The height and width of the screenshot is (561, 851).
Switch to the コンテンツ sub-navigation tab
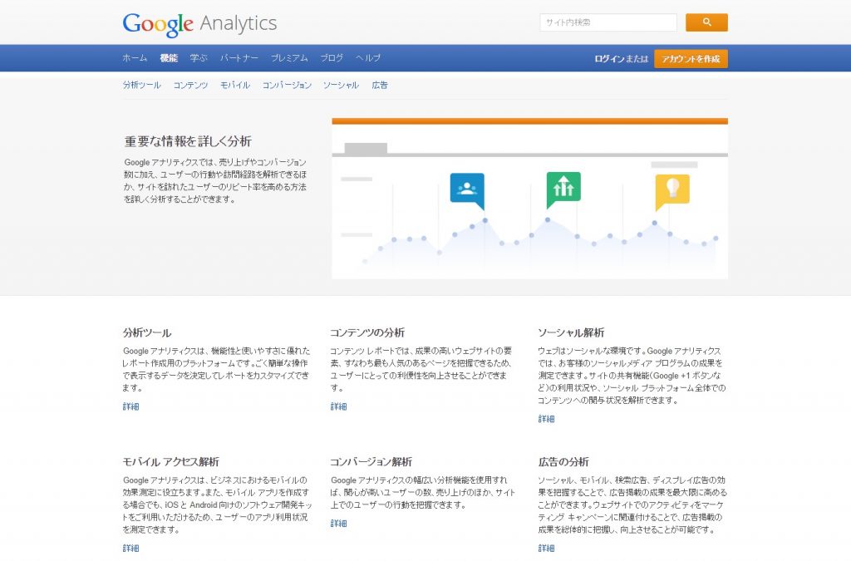click(x=190, y=85)
